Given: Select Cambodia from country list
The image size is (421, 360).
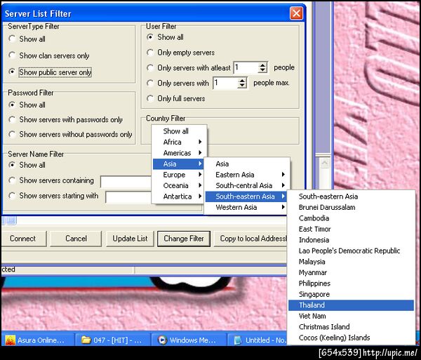Looking at the screenshot, I should (351, 218).
